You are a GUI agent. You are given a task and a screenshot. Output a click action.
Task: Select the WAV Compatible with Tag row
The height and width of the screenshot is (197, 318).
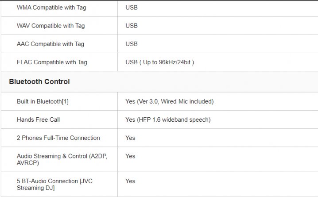coord(159,26)
